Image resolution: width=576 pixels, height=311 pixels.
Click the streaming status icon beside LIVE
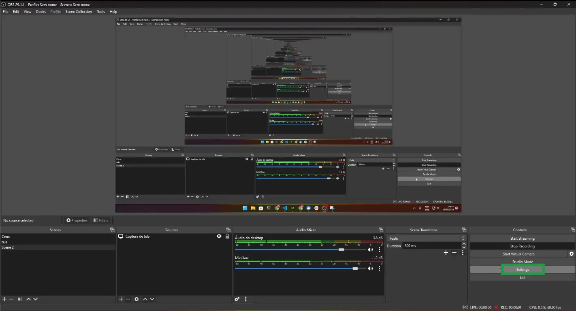pos(465,307)
